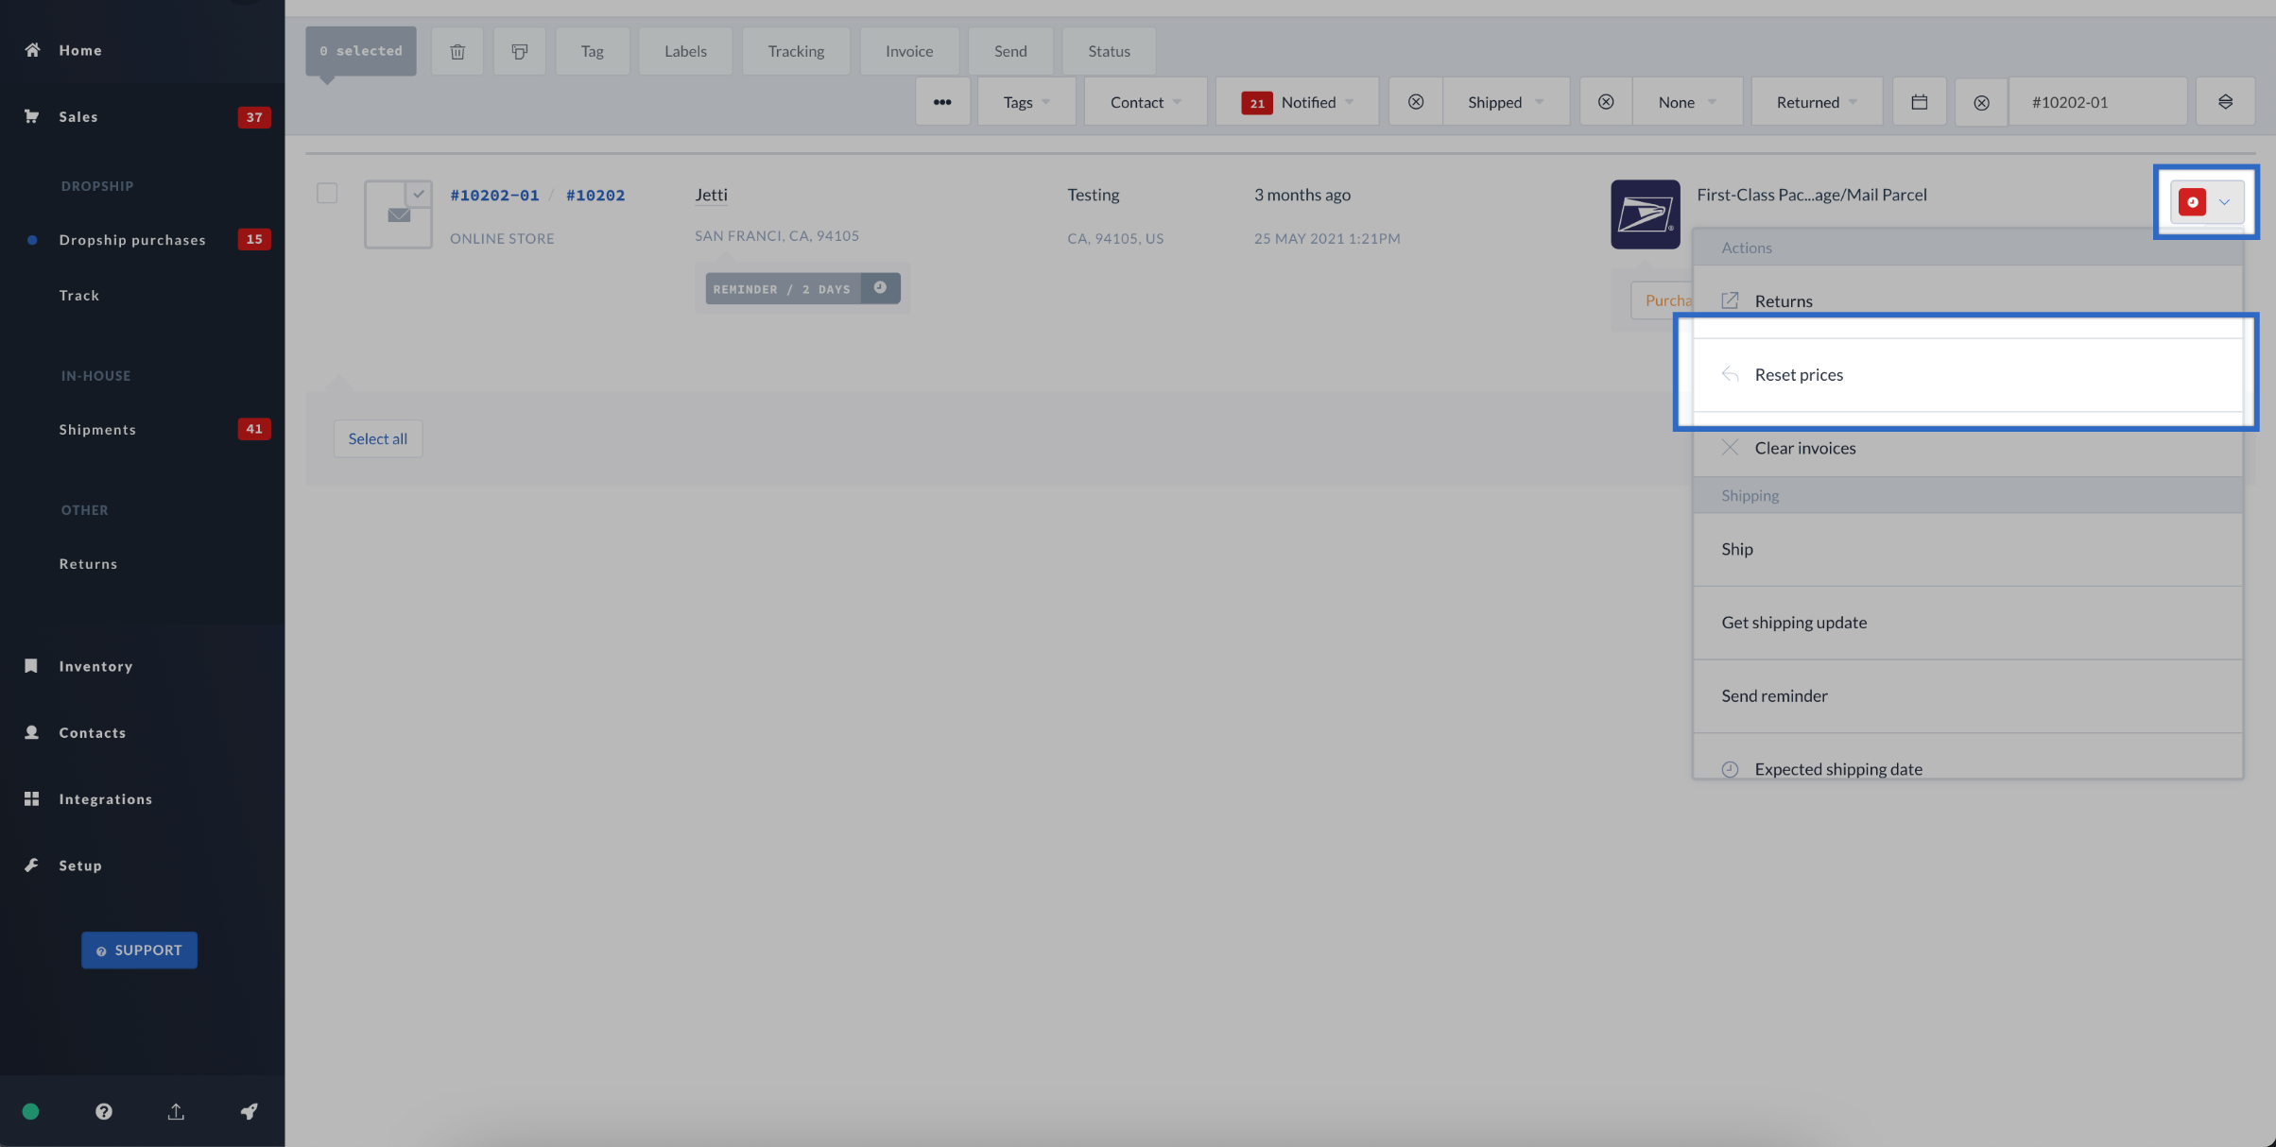
Task: Toggle the row actions chevron dropdown
Action: tap(2224, 201)
